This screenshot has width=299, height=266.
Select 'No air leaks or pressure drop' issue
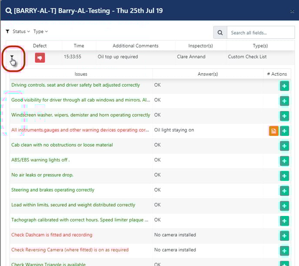[x=42, y=175]
